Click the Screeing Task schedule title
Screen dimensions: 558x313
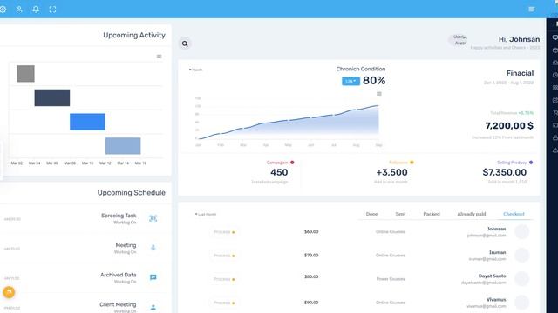click(x=119, y=216)
